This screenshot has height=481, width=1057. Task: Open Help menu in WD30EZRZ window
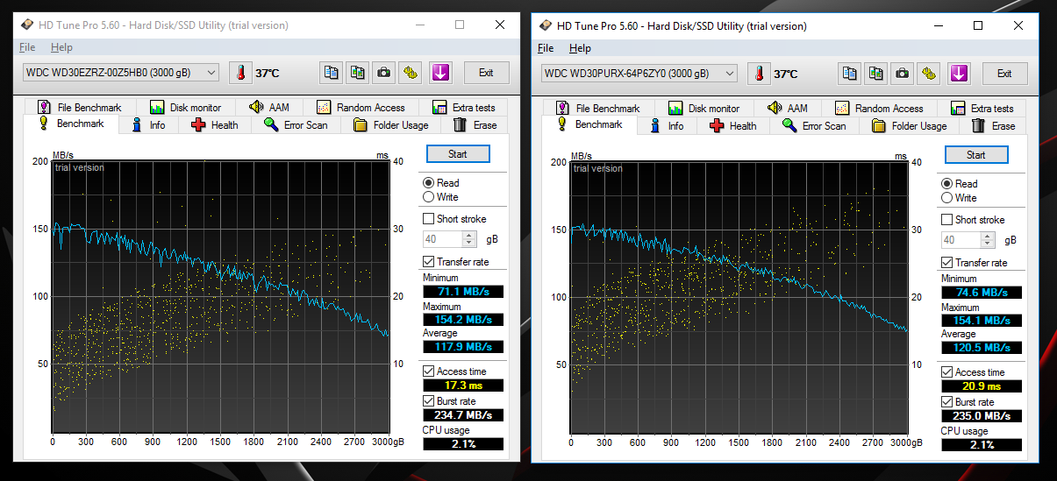[61, 47]
